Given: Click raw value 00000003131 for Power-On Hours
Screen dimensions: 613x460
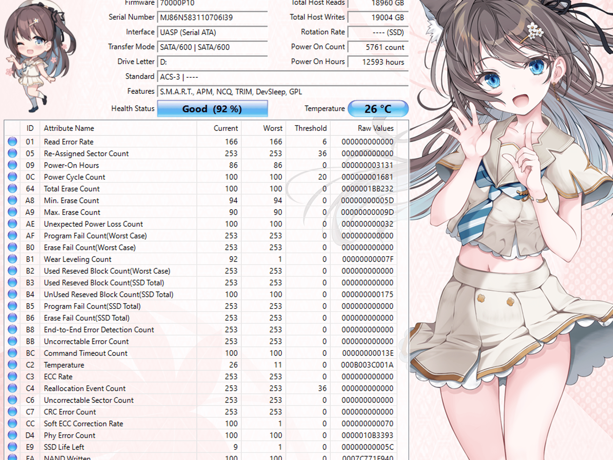Looking at the screenshot, I should coord(367,165).
